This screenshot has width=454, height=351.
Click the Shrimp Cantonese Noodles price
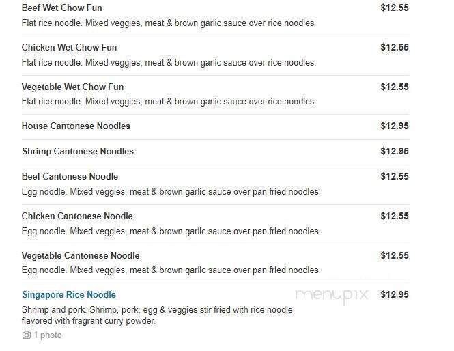[395, 152]
